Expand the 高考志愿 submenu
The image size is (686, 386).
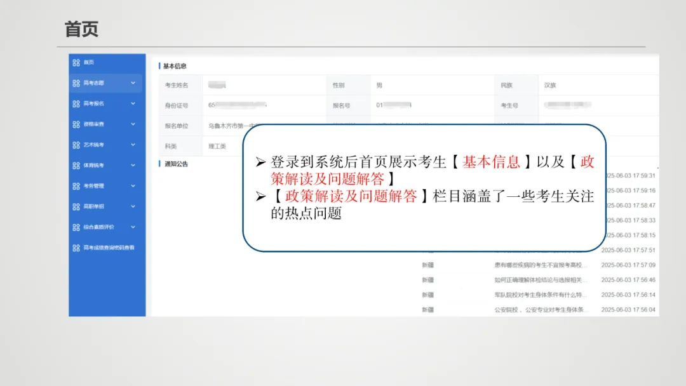click(x=133, y=83)
